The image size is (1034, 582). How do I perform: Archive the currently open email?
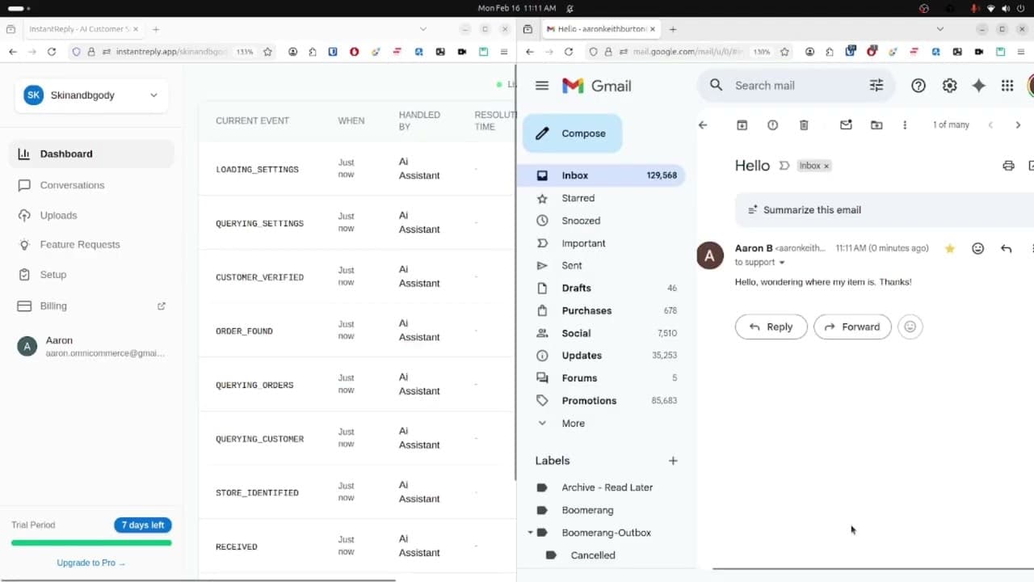(x=742, y=124)
